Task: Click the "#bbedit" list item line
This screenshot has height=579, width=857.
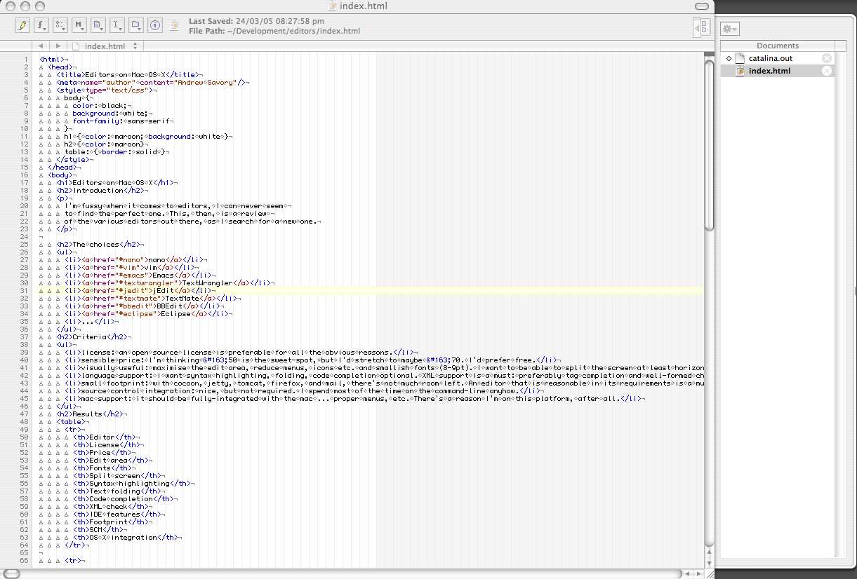Action: 142,306
